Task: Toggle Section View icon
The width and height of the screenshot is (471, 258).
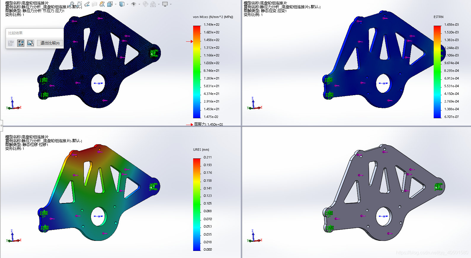Action: pos(94,4)
